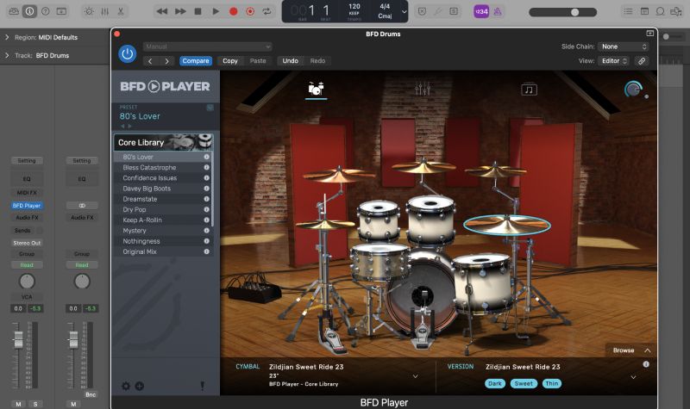Image resolution: width=690 pixels, height=409 pixels.
Task: Click the Rewind transport button
Action: point(162,11)
